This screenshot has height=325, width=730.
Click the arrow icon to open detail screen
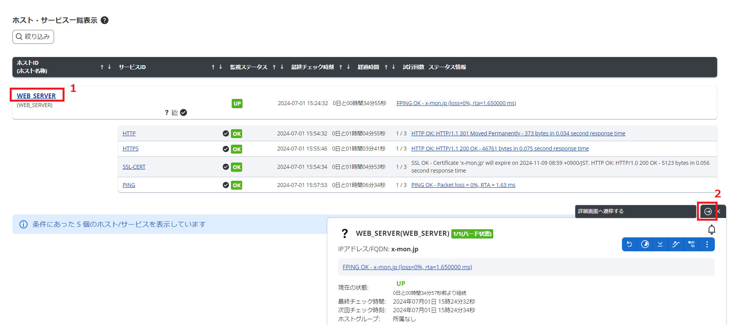[707, 211]
